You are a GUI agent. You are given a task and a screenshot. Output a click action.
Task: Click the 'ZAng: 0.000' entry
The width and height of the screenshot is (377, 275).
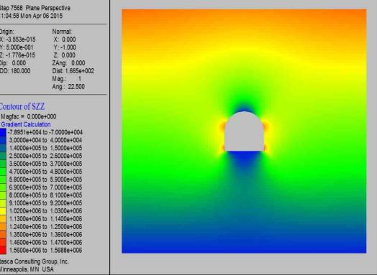[69, 63]
